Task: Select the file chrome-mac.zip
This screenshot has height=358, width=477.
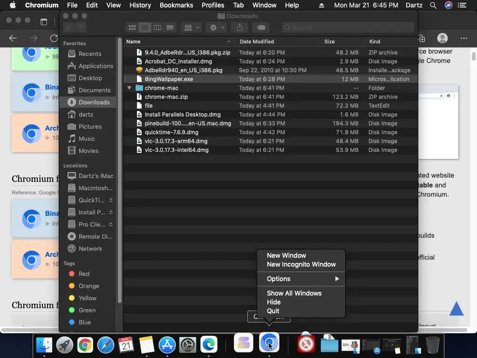Action: (x=271, y=97)
